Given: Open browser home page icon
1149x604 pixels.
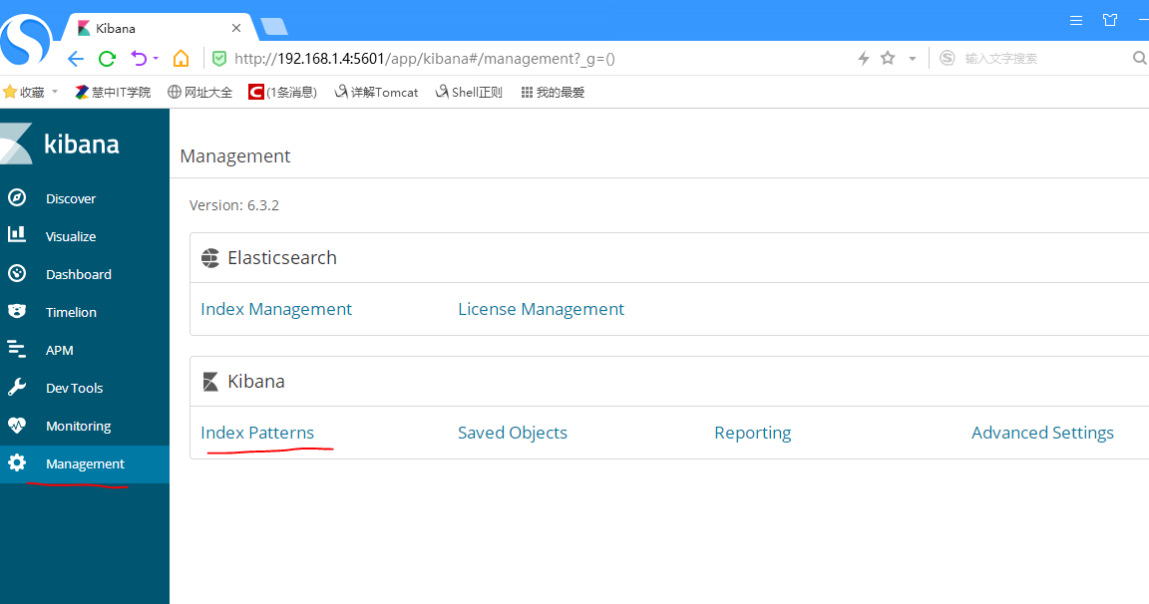Looking at the screenshot, I should coord(181,58).
